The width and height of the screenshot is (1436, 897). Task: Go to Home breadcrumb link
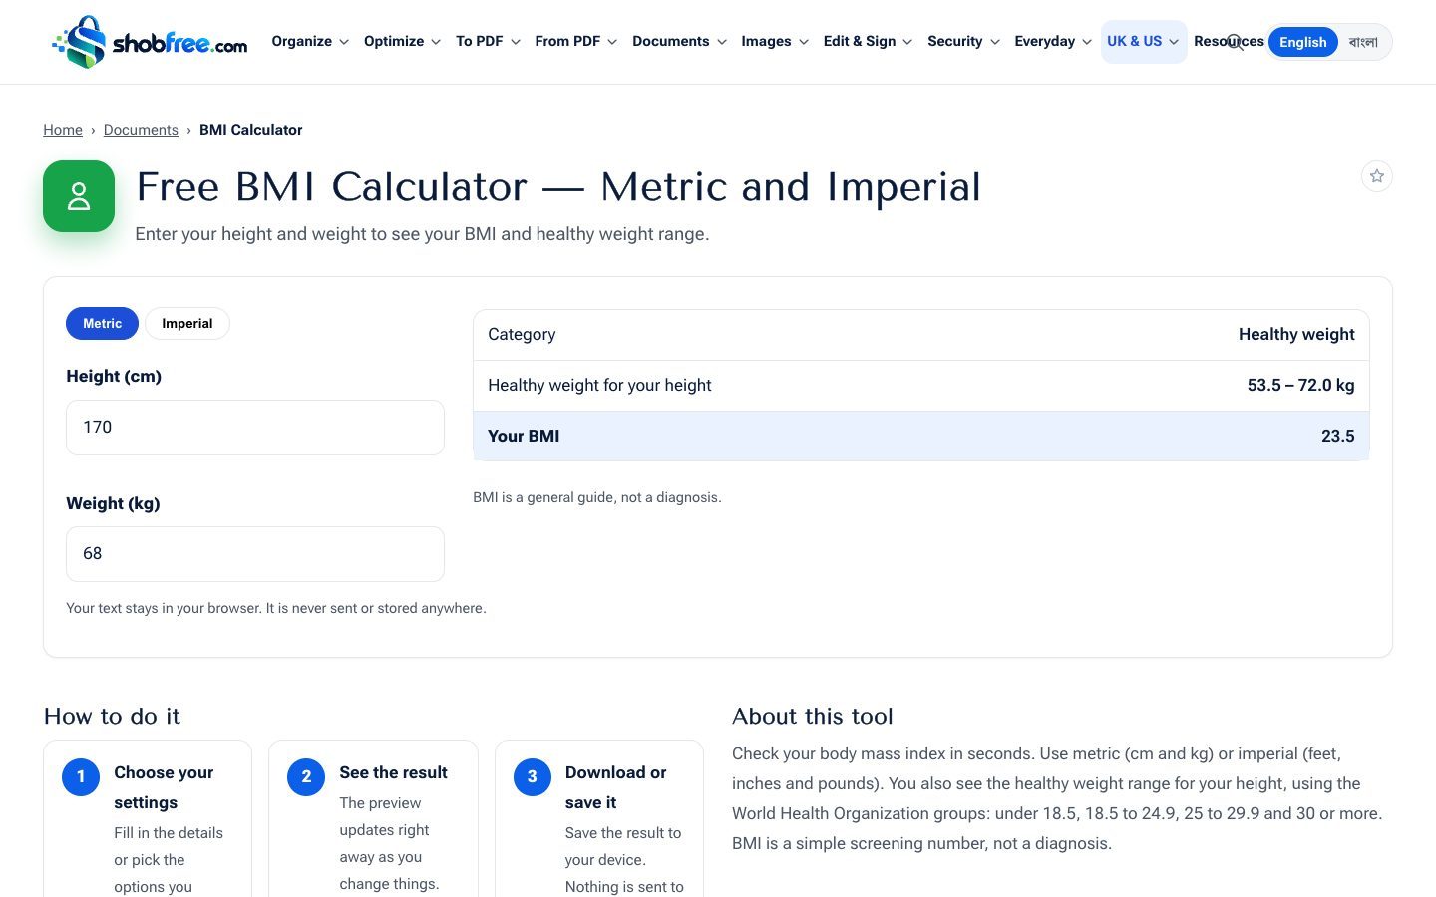tap(63, 130)
